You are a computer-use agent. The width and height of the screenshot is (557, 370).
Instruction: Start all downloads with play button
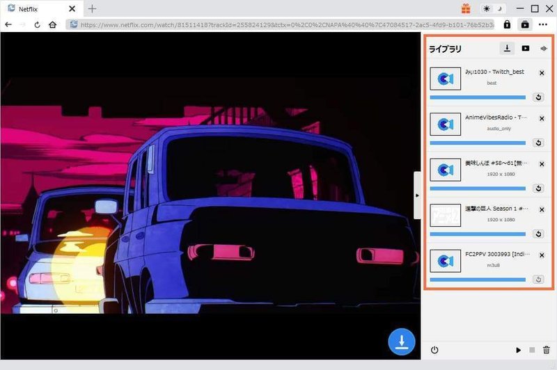518,350
